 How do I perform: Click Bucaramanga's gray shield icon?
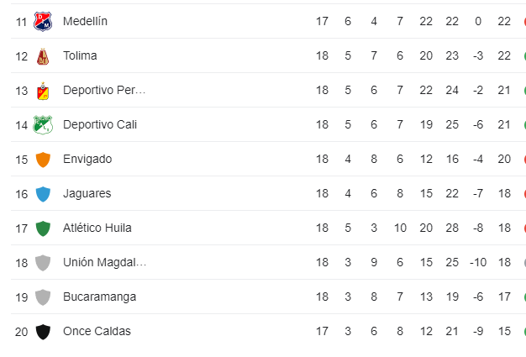43,297
